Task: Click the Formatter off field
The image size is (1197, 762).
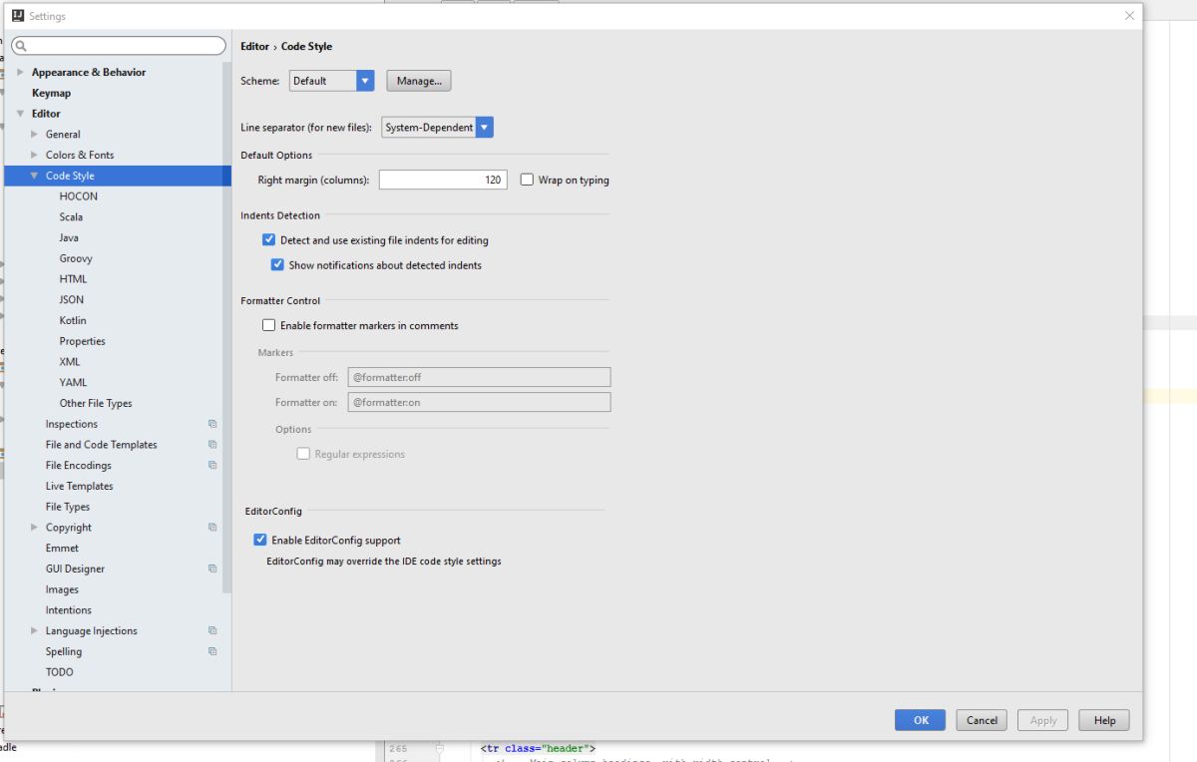Action: pyautogui.click(x=479, y=378)
